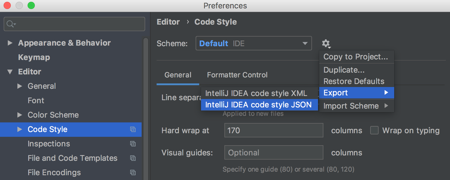The image size is (450, 180).
Task: Collapse the Editor tree section
Action: 10,72
